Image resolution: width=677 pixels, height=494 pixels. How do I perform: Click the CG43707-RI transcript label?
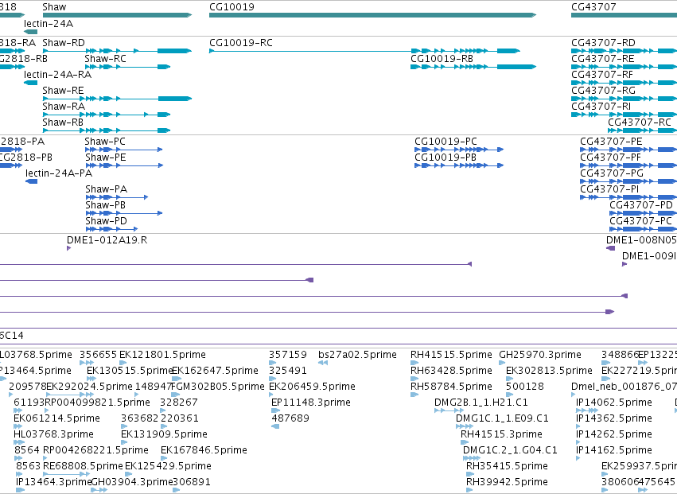tap(601, 107)
